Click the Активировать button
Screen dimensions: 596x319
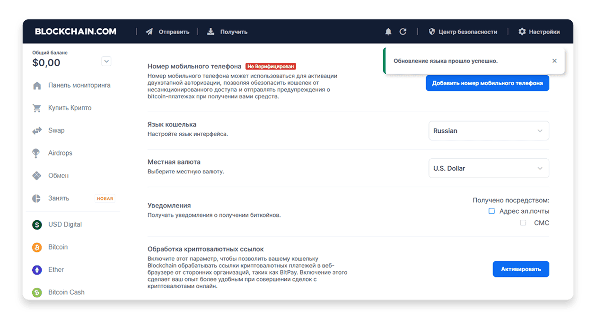tap(521, 269)
